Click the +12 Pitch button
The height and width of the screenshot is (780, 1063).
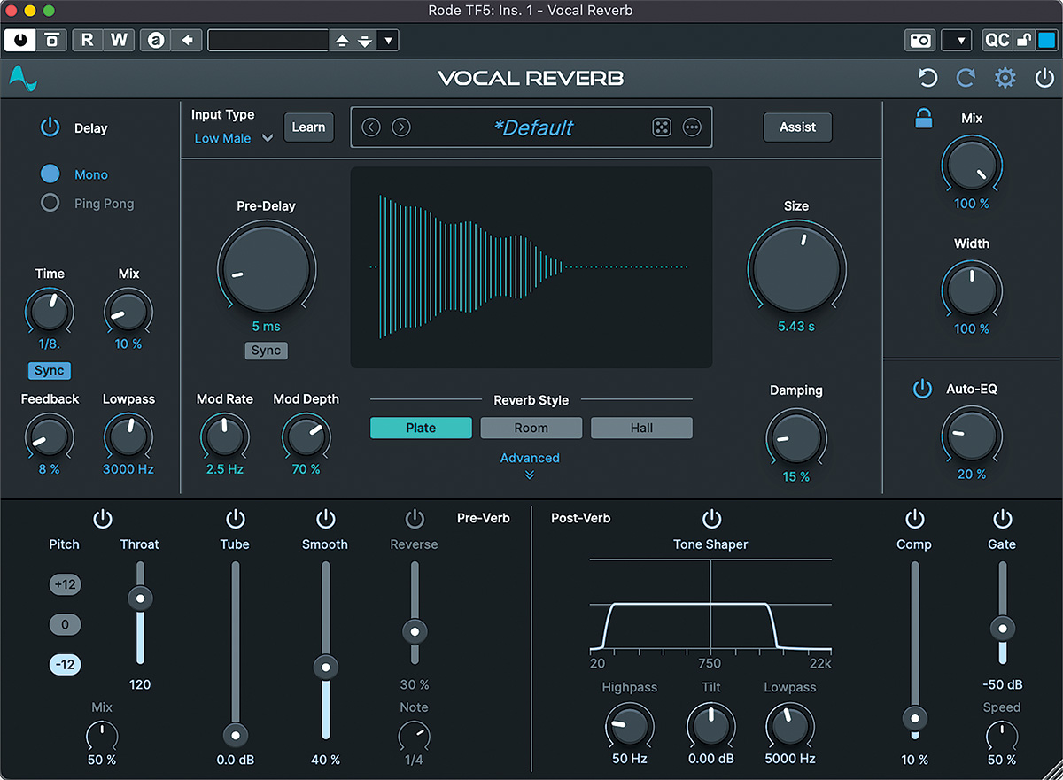click(x=65, y=584)
